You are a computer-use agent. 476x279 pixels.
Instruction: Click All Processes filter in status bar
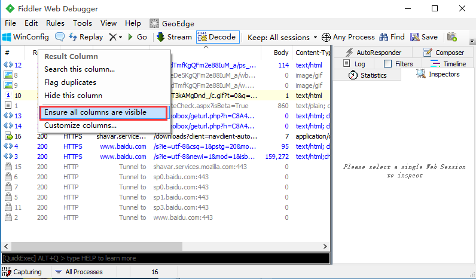(79, 272)
